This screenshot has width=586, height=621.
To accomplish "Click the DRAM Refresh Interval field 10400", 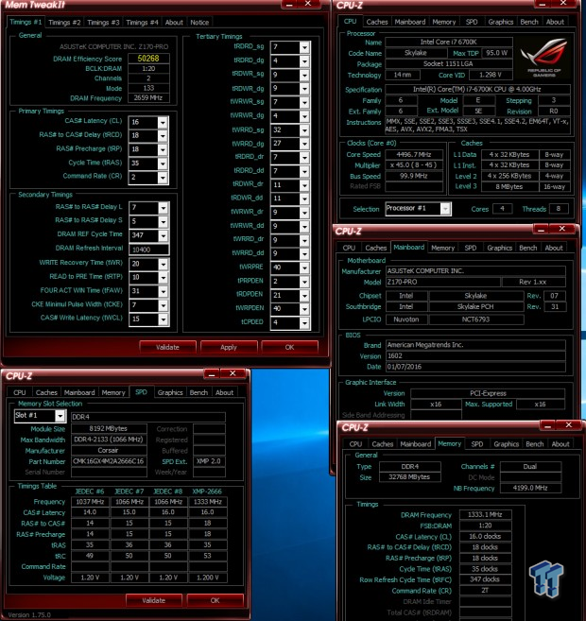I will point(149,250).
